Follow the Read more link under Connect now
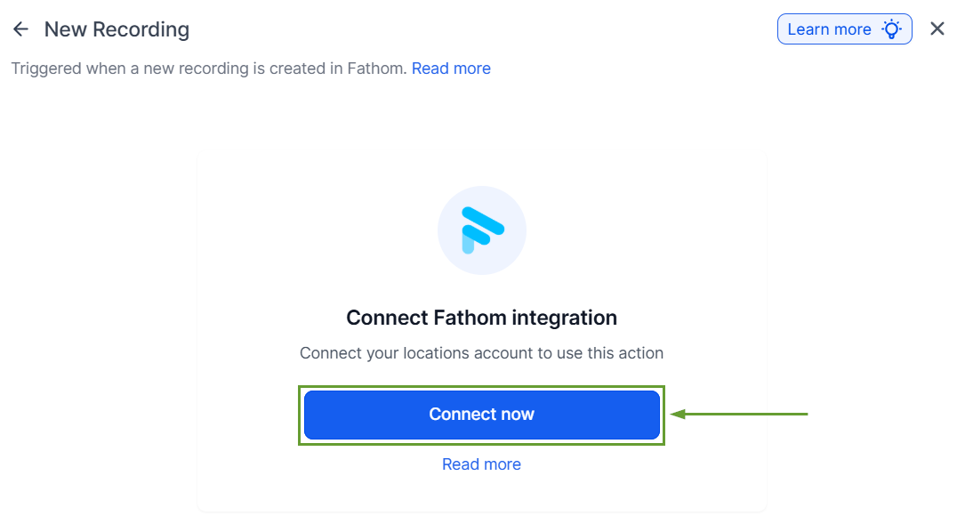965x524 pixels. click(481, 464)
